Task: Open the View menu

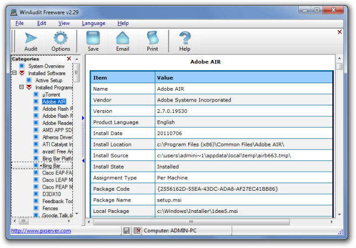Action: (x=64, y=23)
